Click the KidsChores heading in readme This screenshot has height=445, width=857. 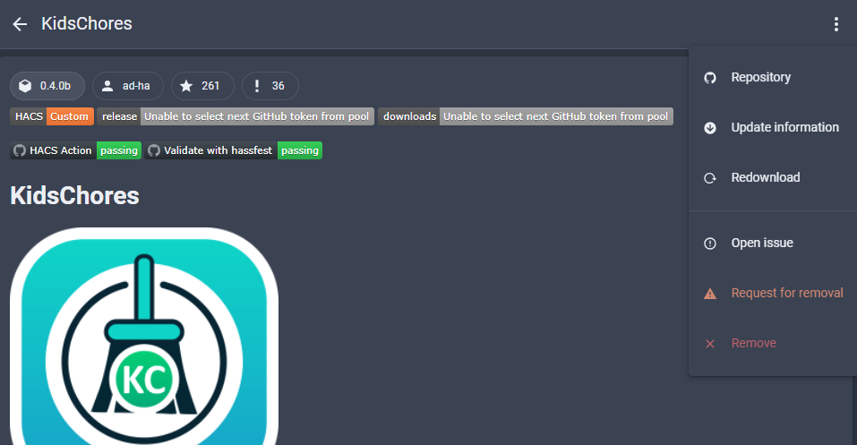(x=75, y=196)
